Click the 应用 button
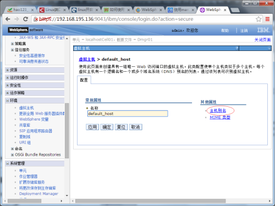The width and height of the screenshot is (275, 206). 92,127
